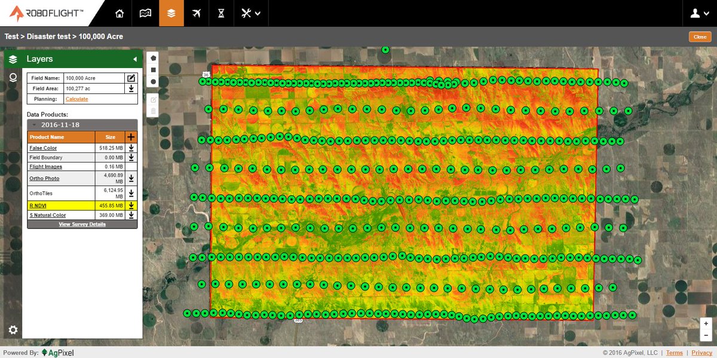The image size is (717, 358).
Task: Open the R NDVI product
Action: coord(38,206)
